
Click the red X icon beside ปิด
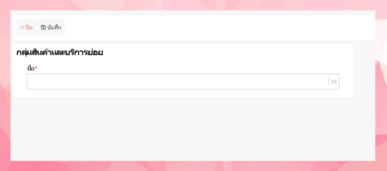pyautogui.click(x=22, y=28)
